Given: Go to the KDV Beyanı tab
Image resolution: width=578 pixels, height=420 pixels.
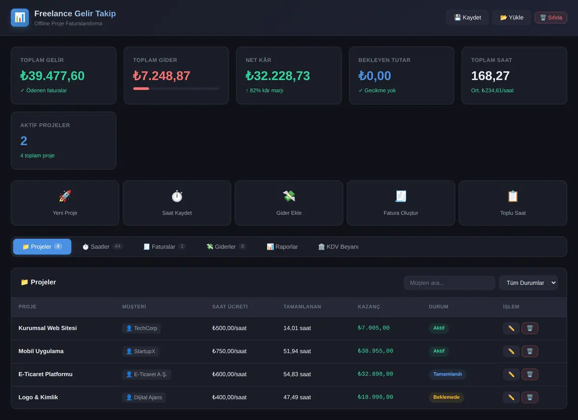Looking at the screenshot, I should 338,246.
